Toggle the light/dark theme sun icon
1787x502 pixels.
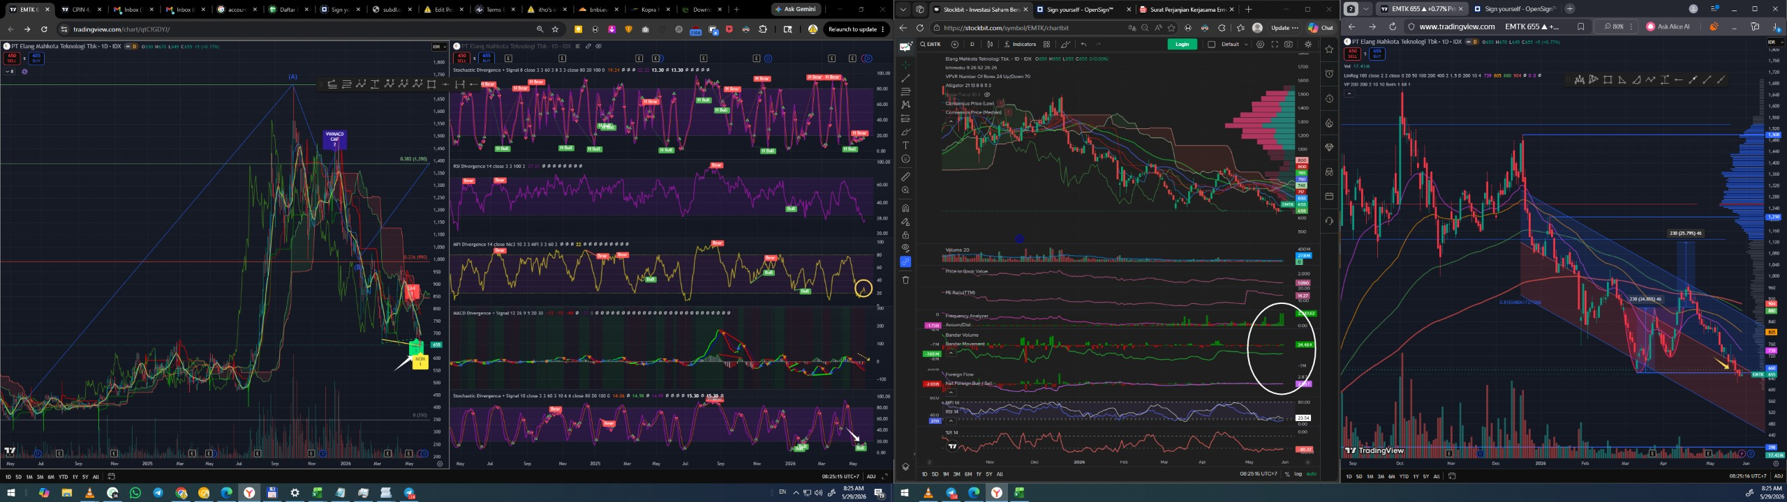[x=1308, y=44]
